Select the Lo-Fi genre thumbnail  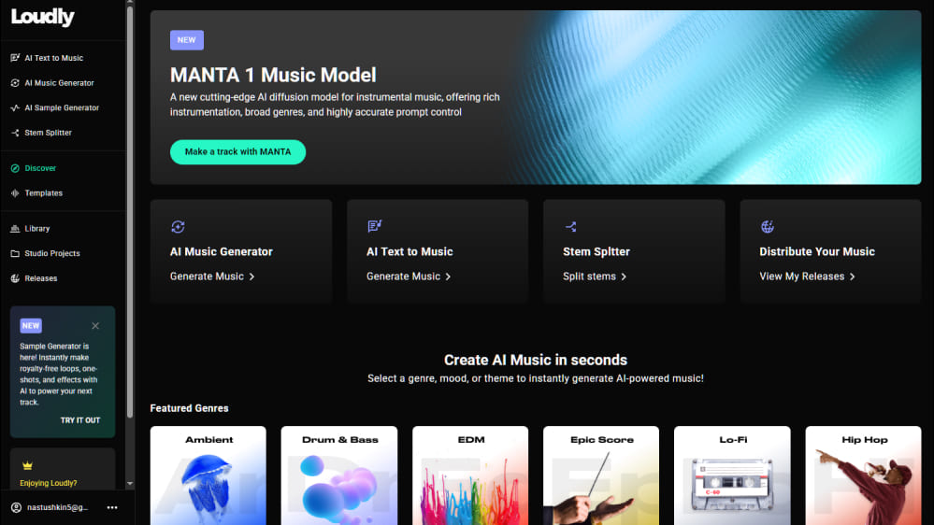pos(732,476)
